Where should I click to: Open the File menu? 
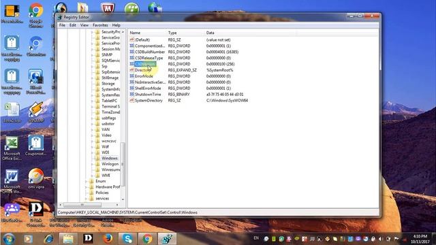click(62, 25)
